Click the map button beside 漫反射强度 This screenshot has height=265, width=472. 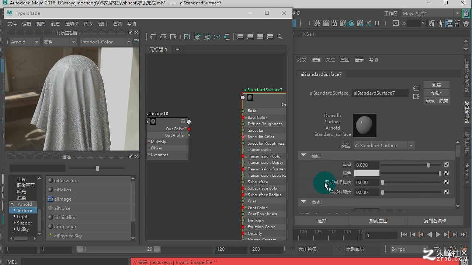(447, 192)
